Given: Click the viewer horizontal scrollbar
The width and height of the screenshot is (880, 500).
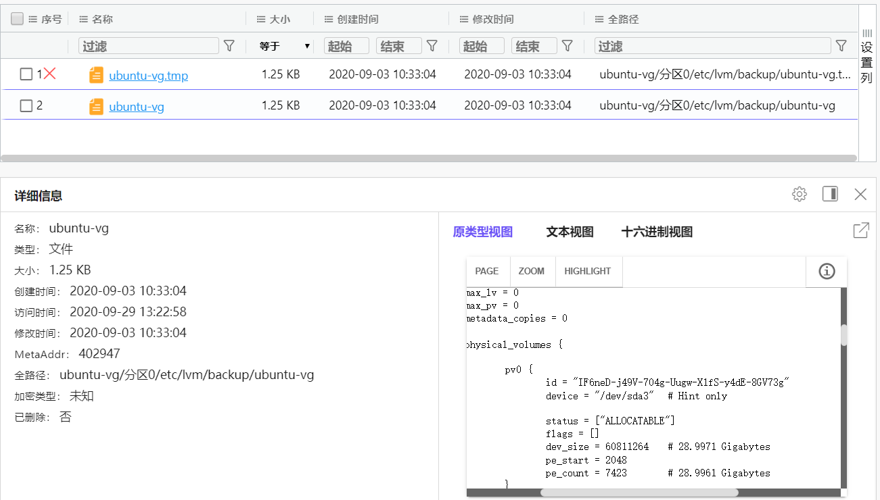Looking at the screenshot, I should (639, 493).
